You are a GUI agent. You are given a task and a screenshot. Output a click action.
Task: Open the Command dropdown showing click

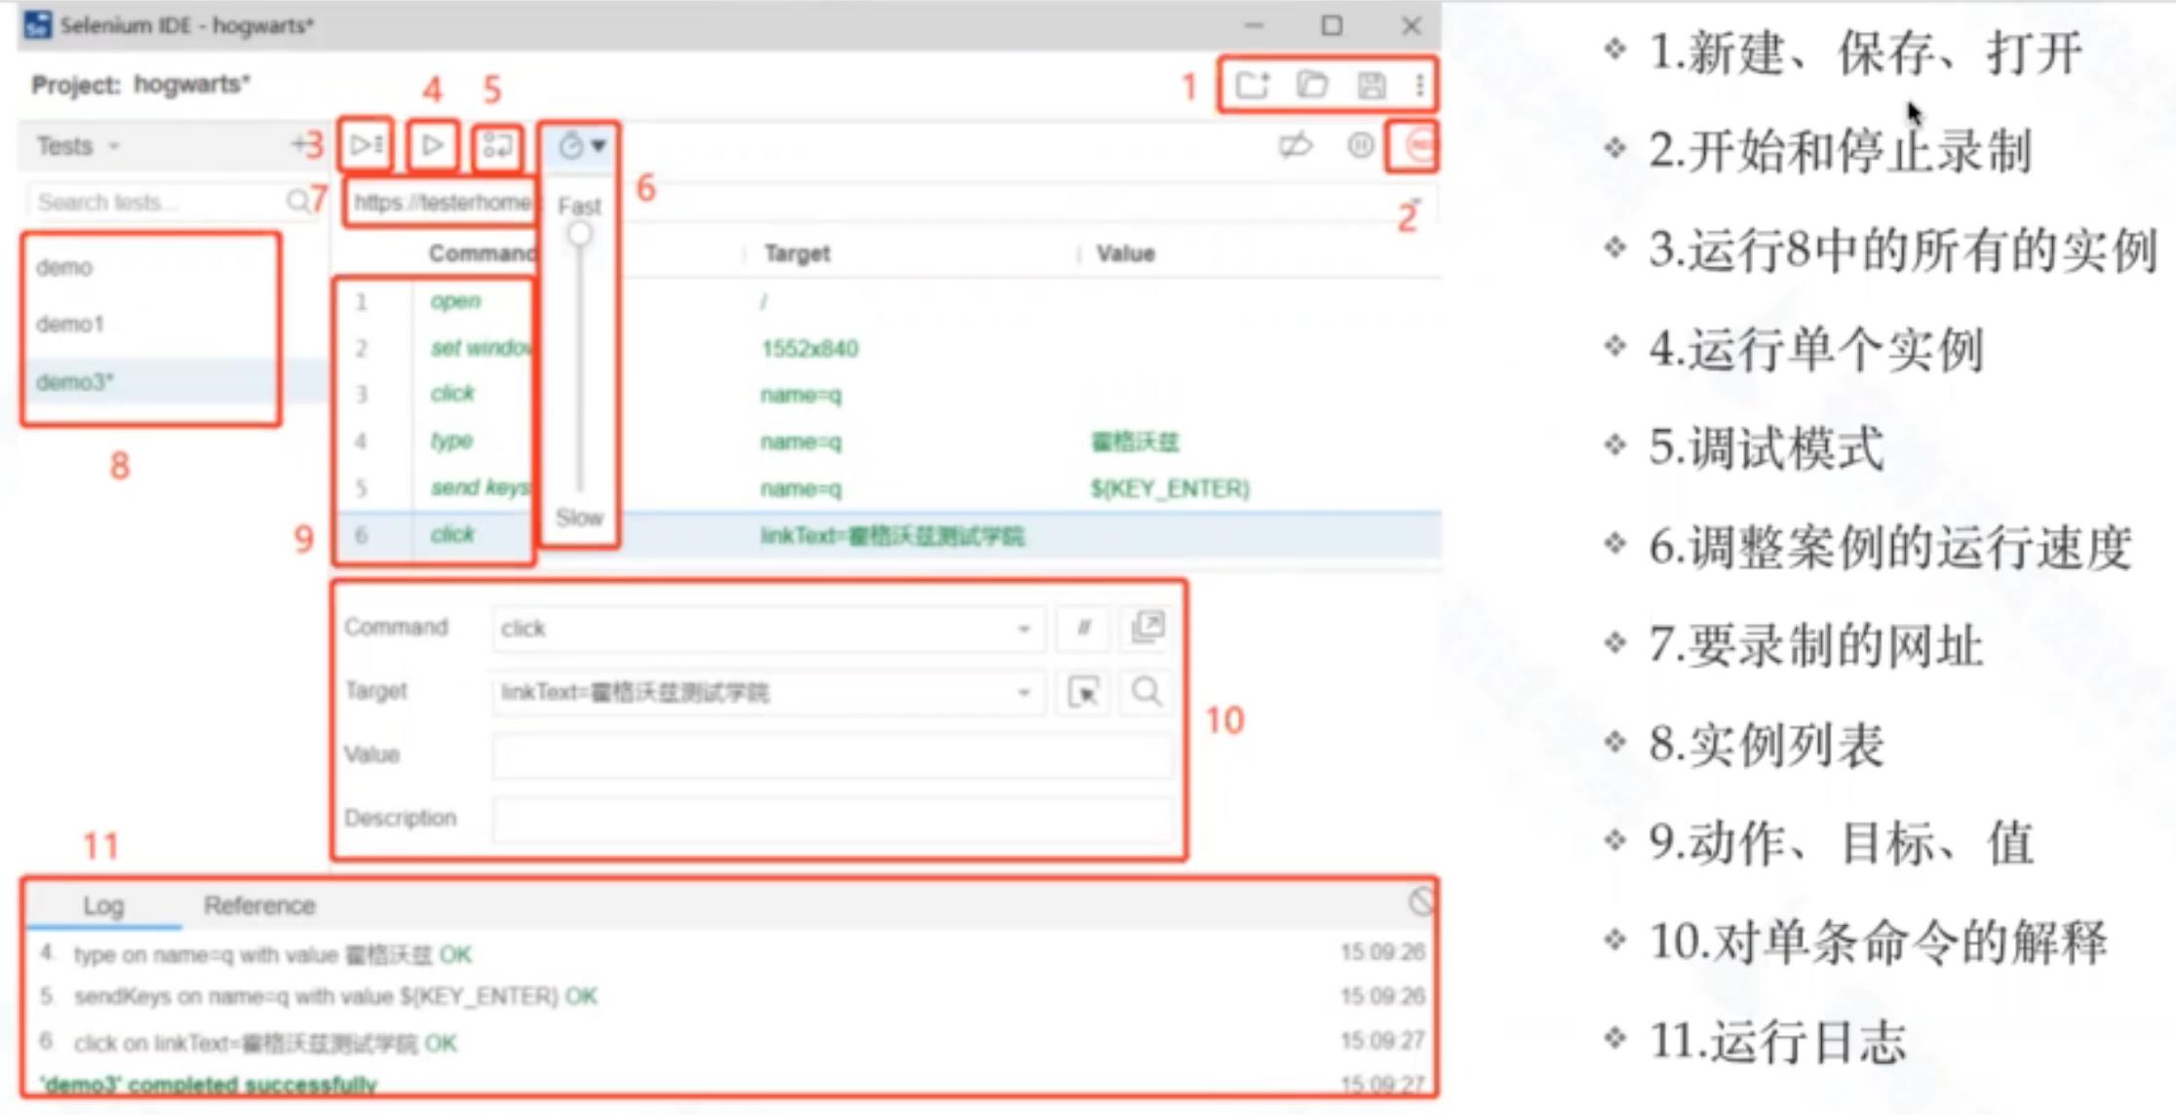tap(768, 629)
